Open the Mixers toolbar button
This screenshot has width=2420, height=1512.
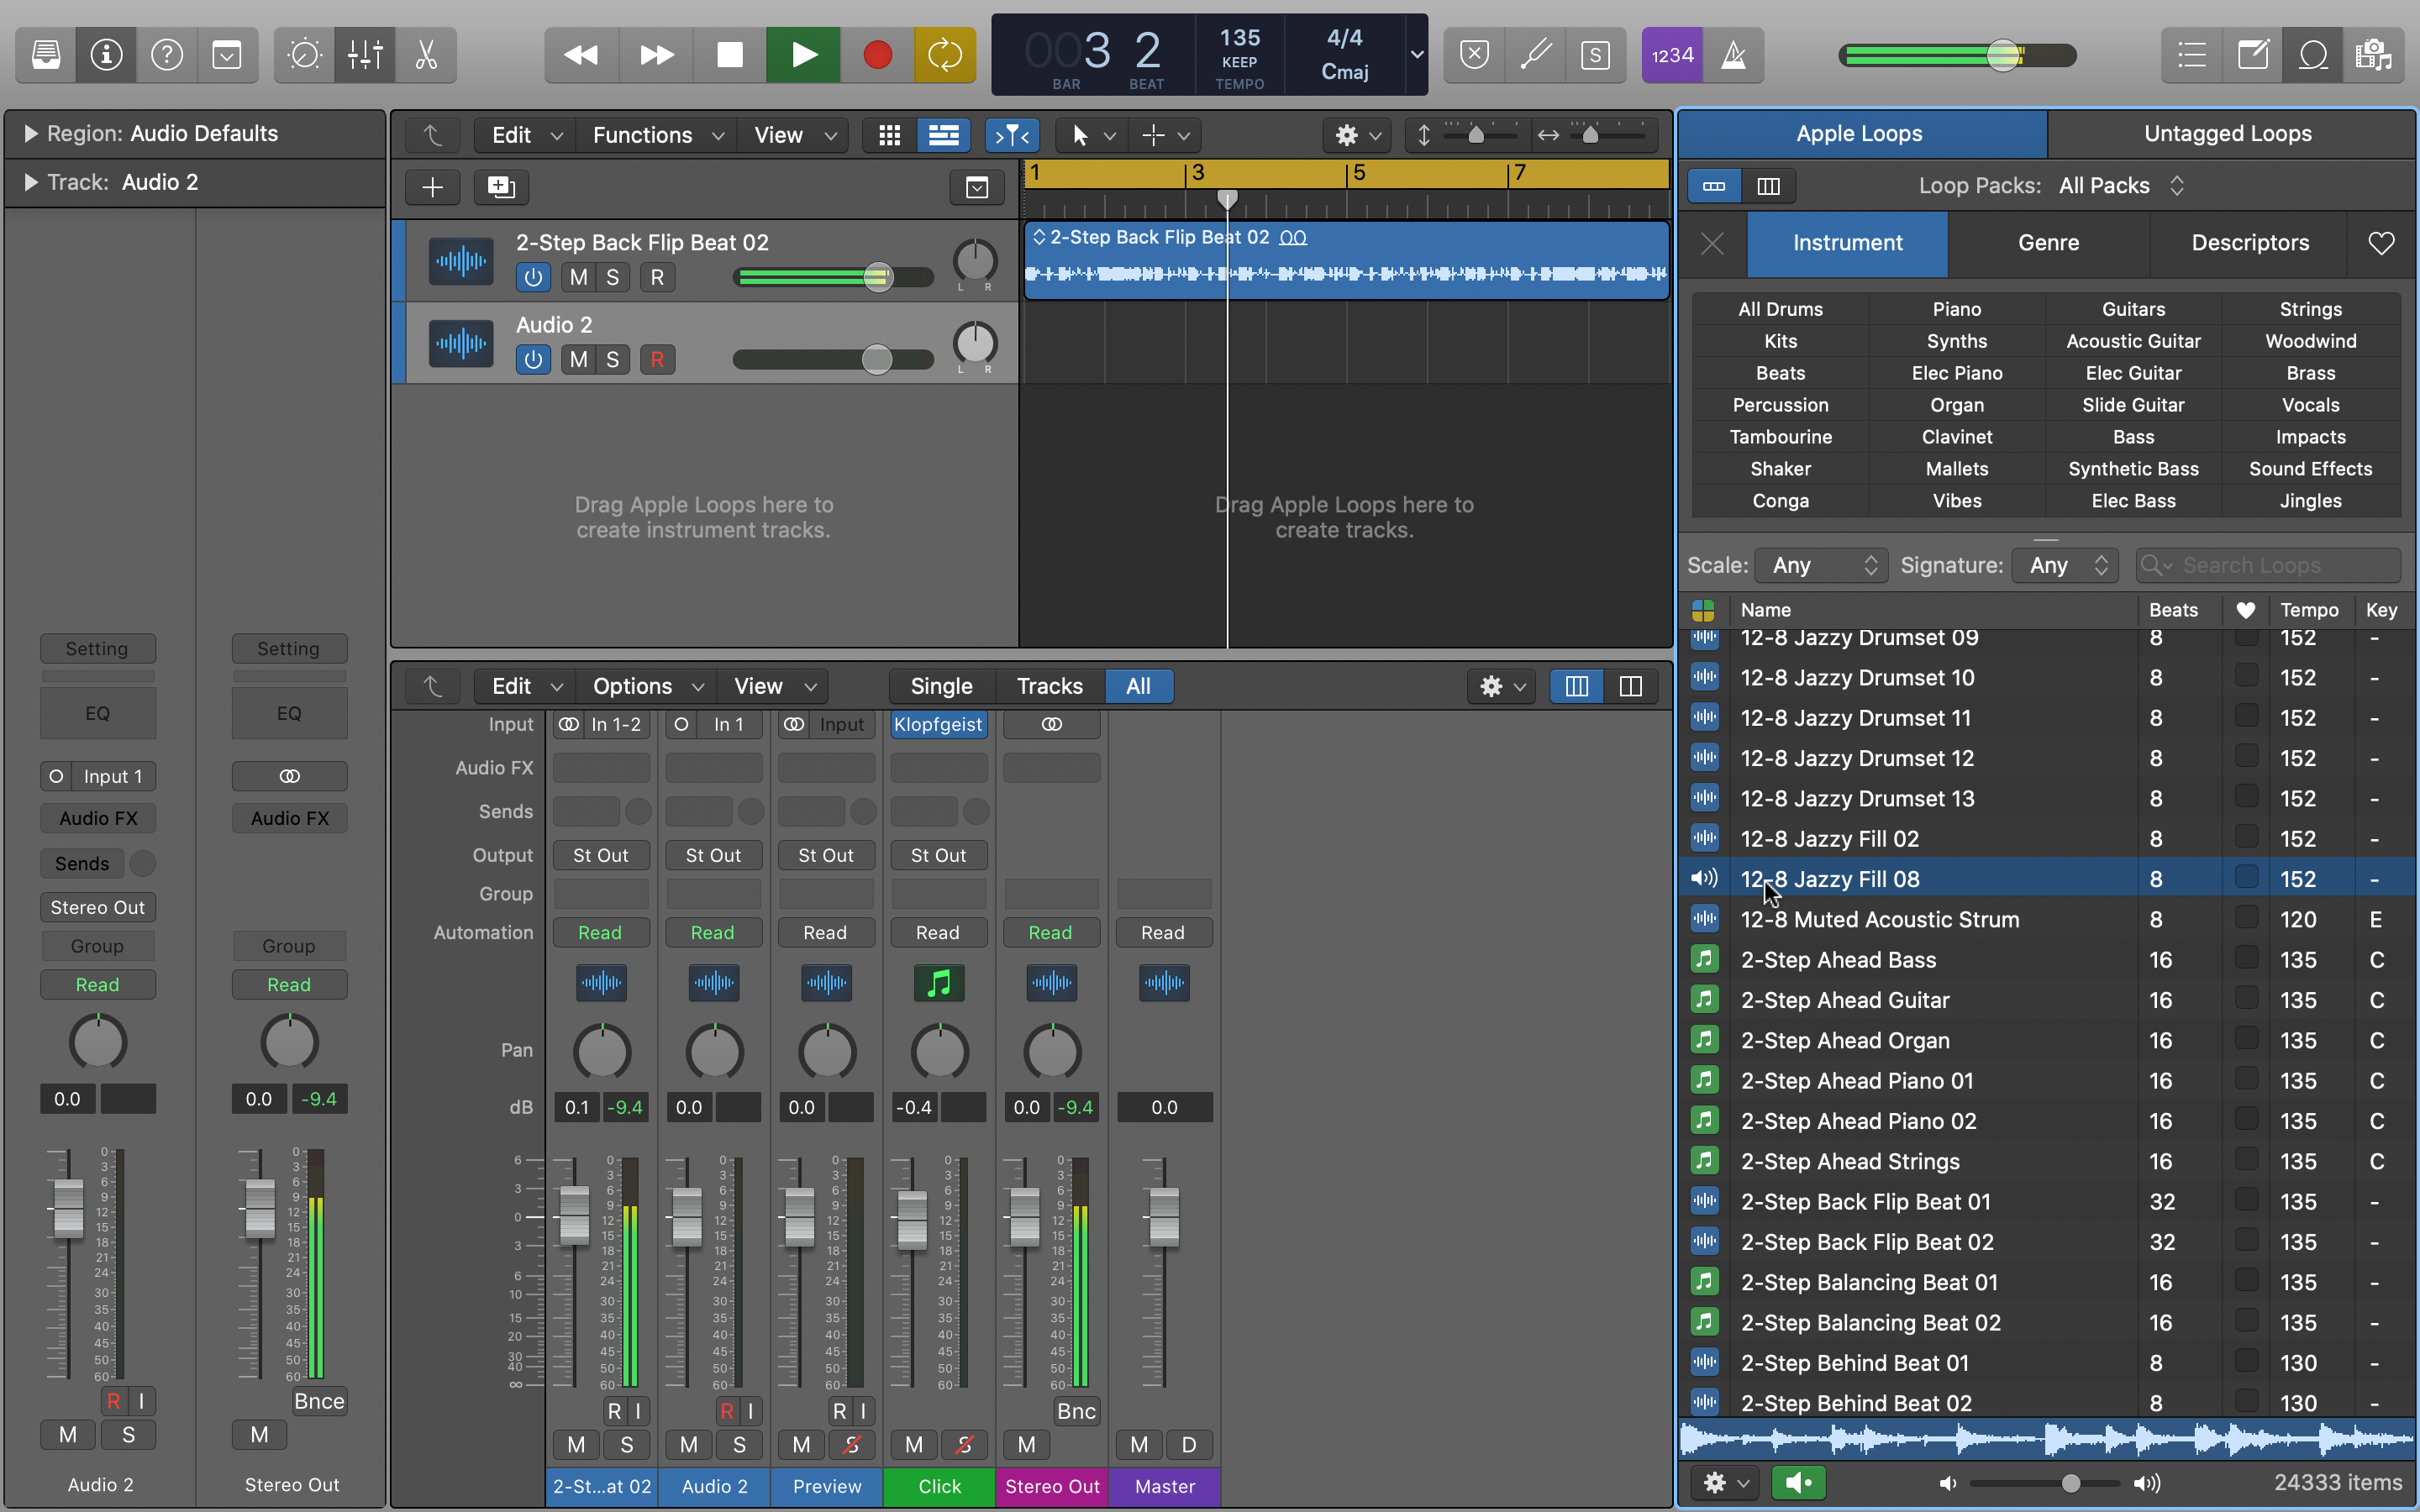coord(365,55)
